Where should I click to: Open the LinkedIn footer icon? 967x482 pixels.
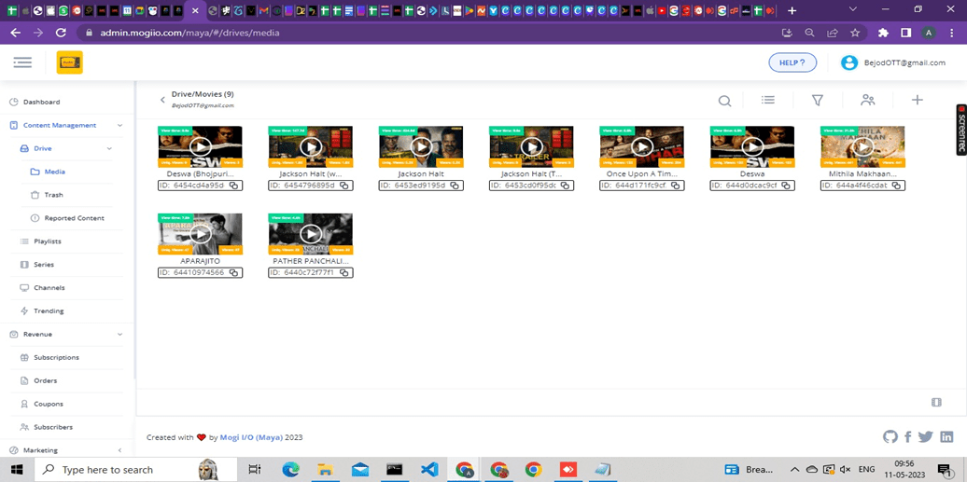click(946, 437)
